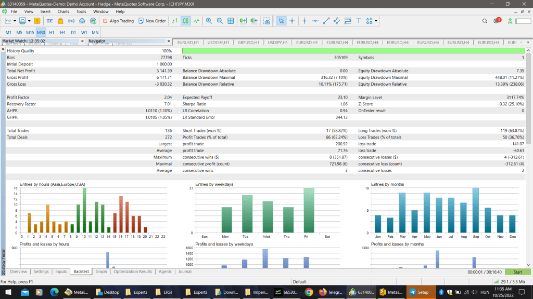Select the crosshair cursor tool

pyautogui.click(x=291, y=21)
